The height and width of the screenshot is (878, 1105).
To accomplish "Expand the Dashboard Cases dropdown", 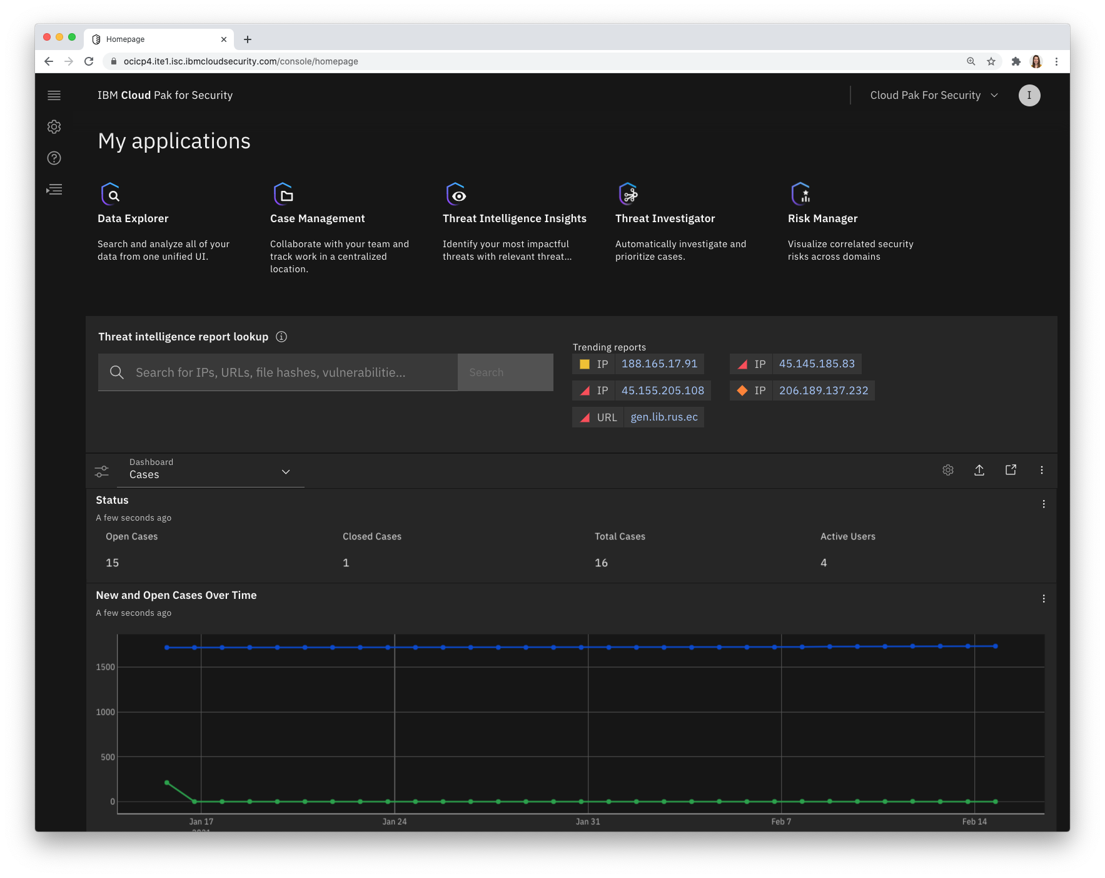I will click(x=210, y=470).
